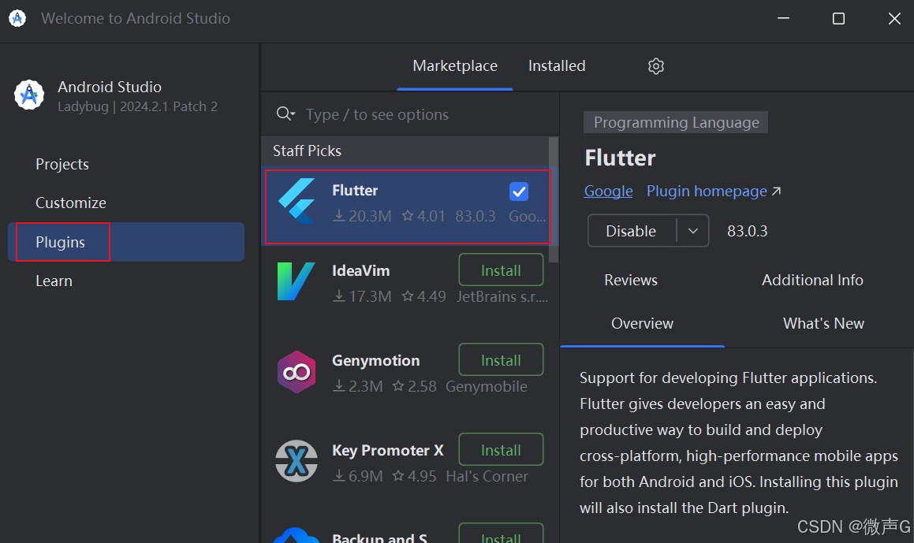Click the 83.0.3 version beside Disable
The image size is (914, 543).
coord(748,231)
